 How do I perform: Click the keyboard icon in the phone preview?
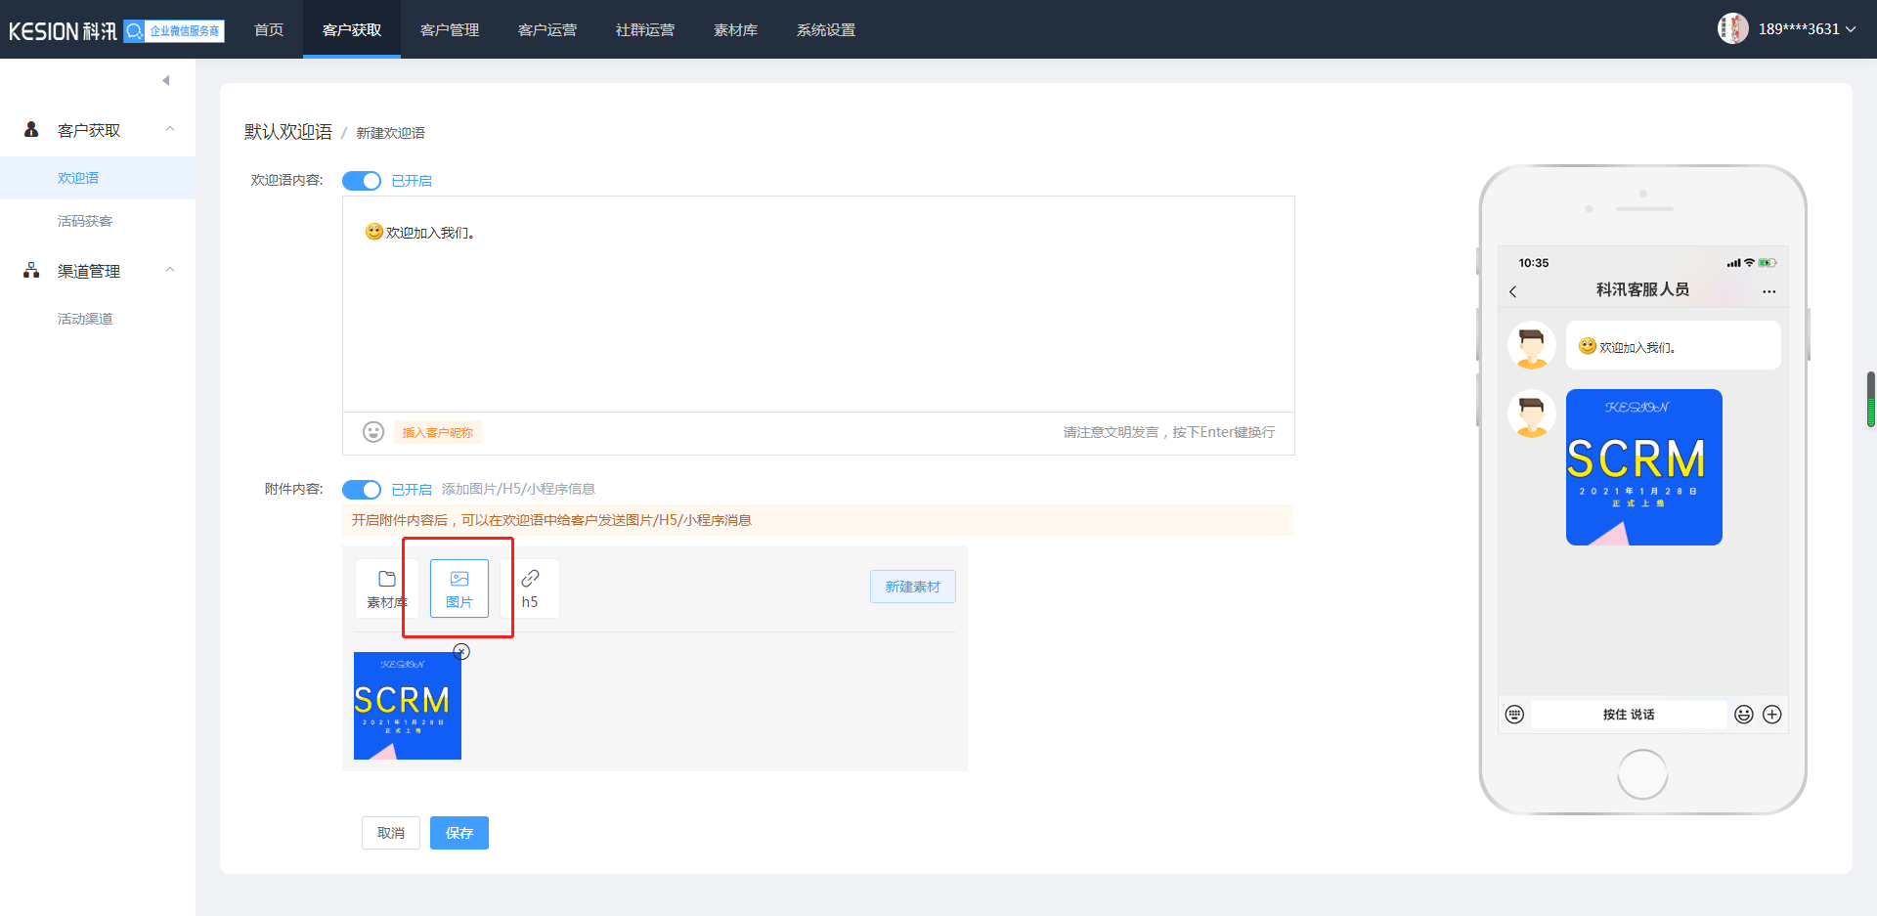coord(1514,715)
